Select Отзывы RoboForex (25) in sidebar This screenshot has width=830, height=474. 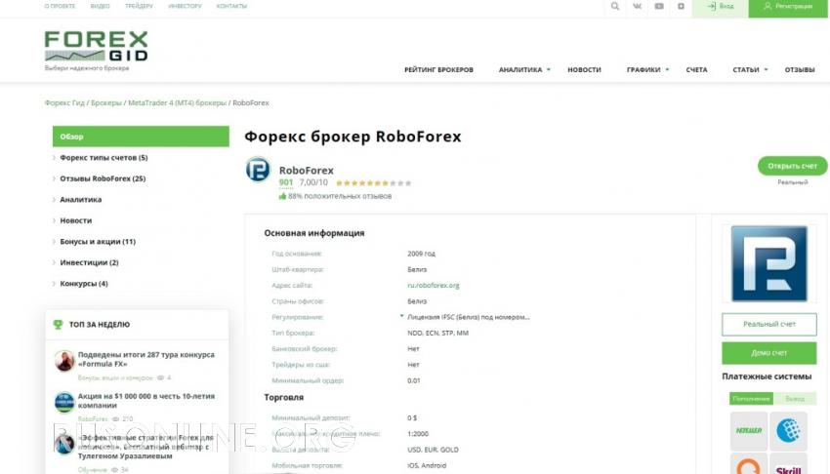pos(102,178)
